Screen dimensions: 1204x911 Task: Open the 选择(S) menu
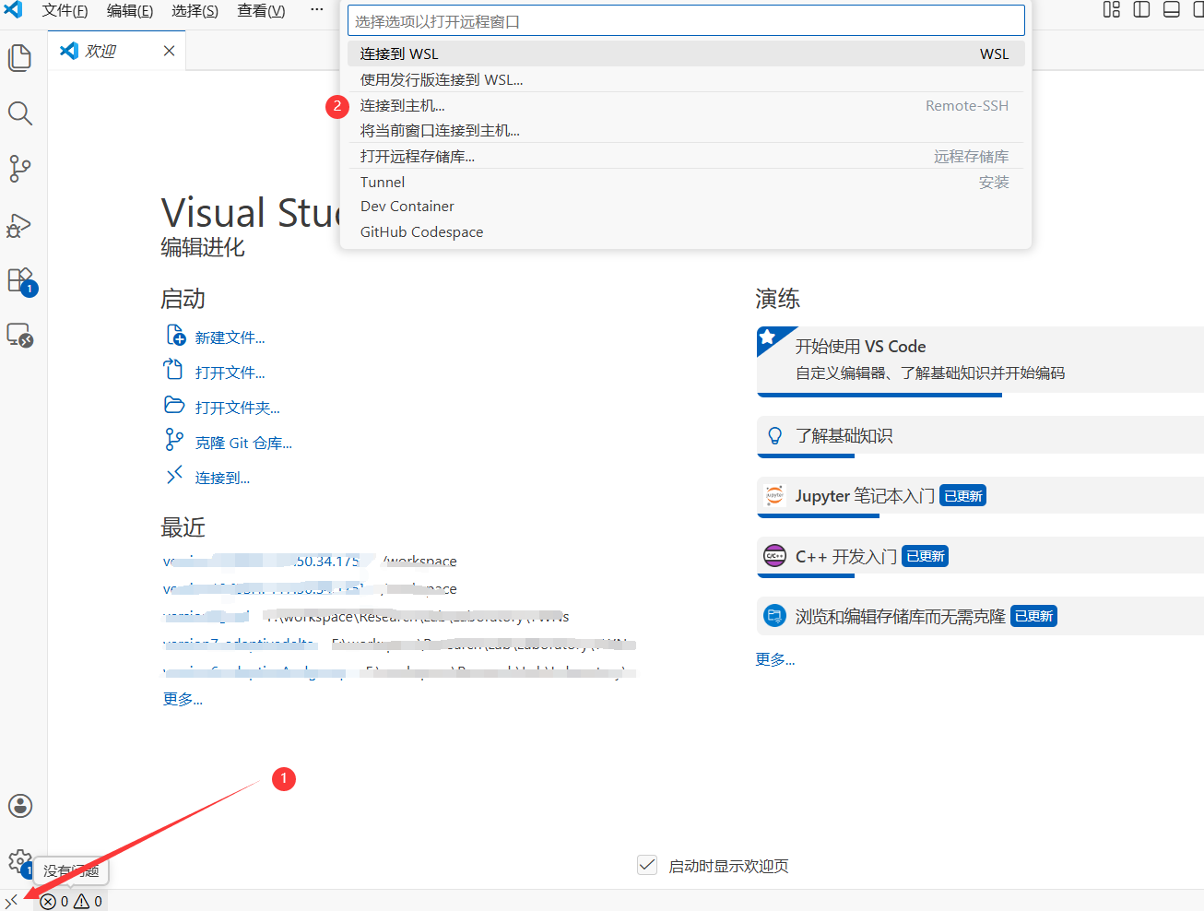[195, 11]
